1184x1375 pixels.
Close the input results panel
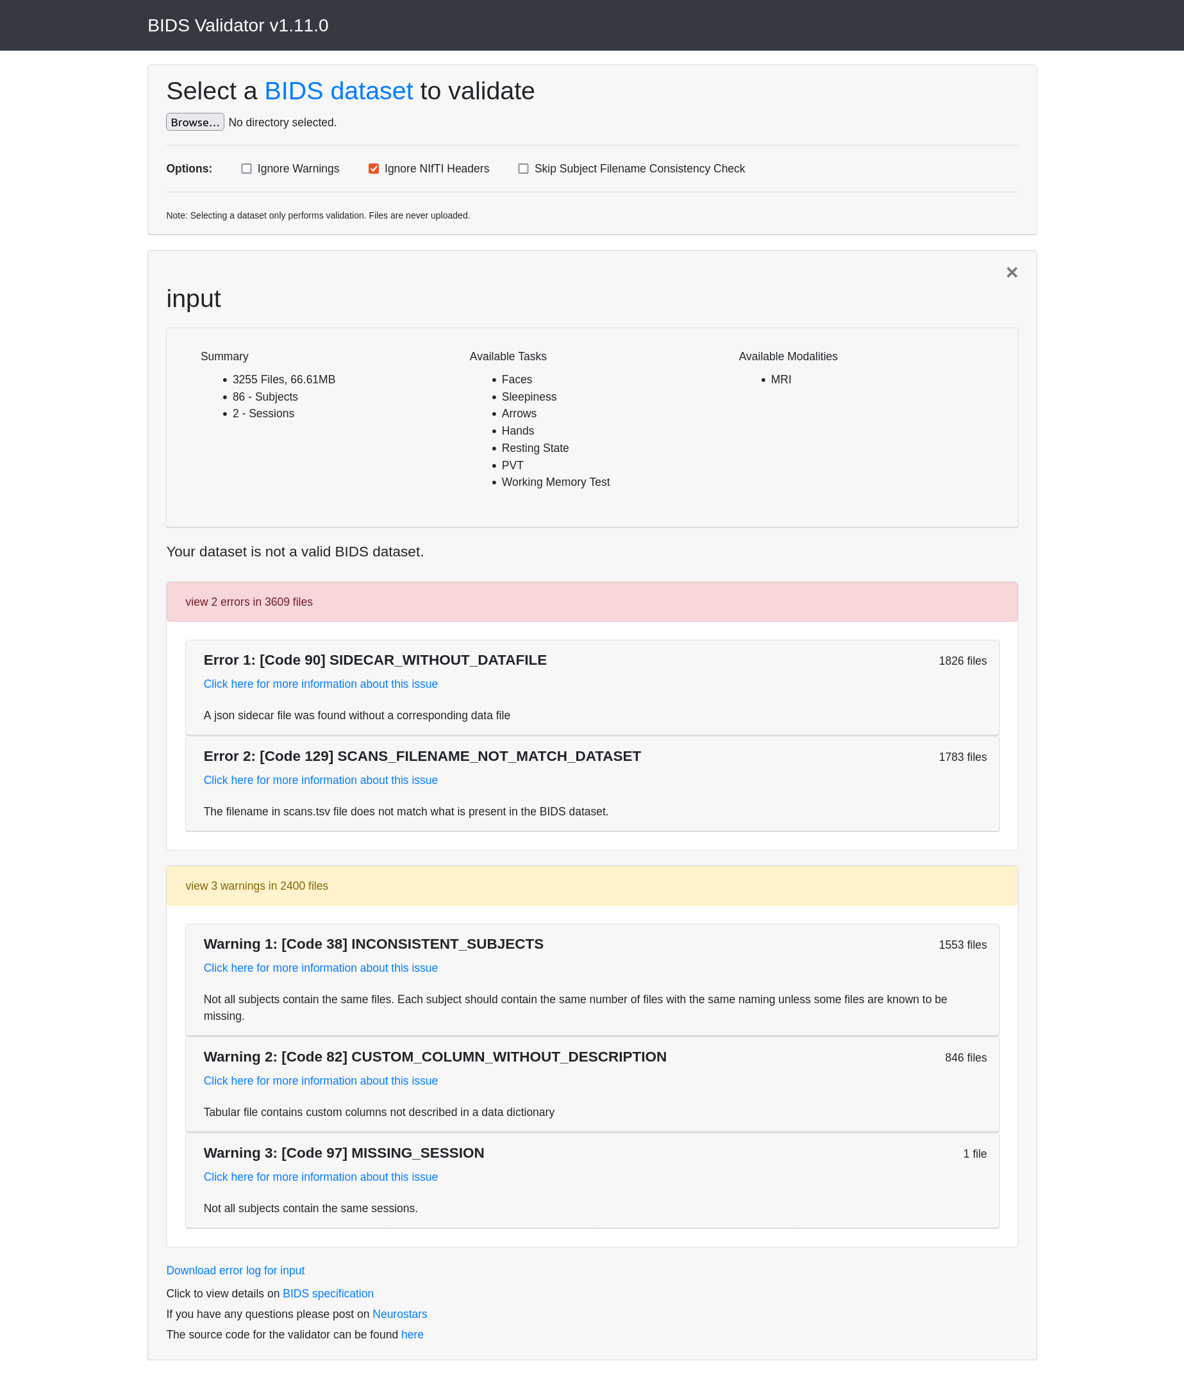point(1012,272)
